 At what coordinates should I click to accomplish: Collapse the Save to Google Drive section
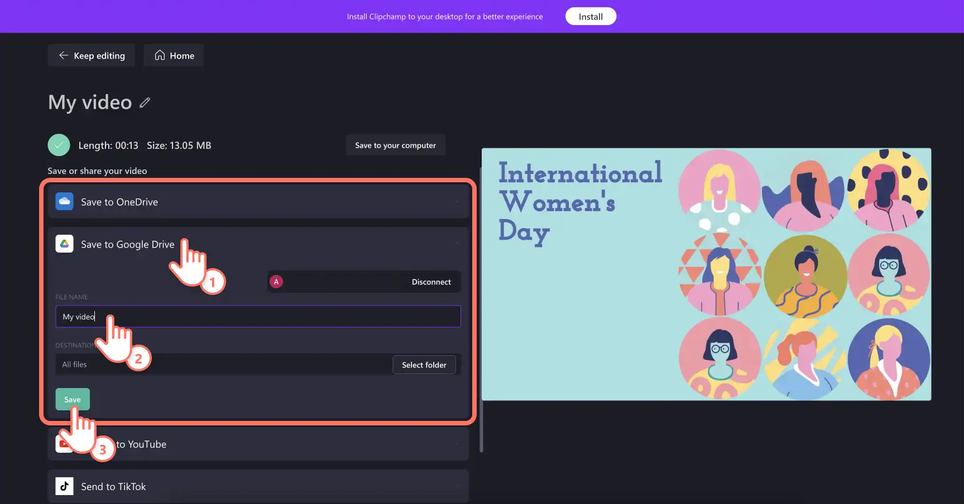pyautogui.click(x=457, y=244)
